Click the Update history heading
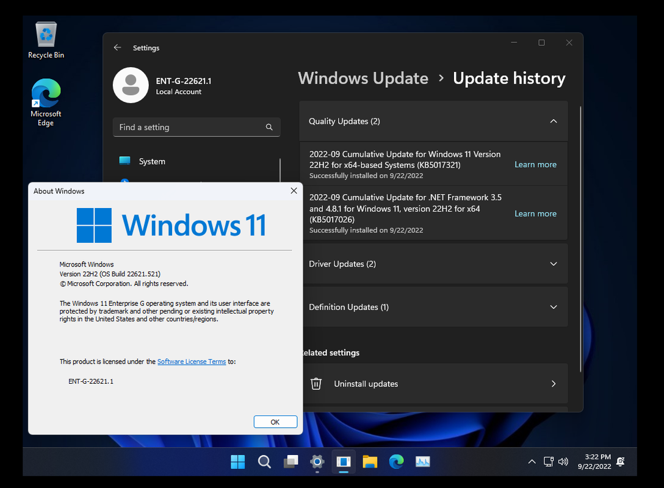Image resolution: width=664 pixels, height=488 pixels. coord(509,78)
